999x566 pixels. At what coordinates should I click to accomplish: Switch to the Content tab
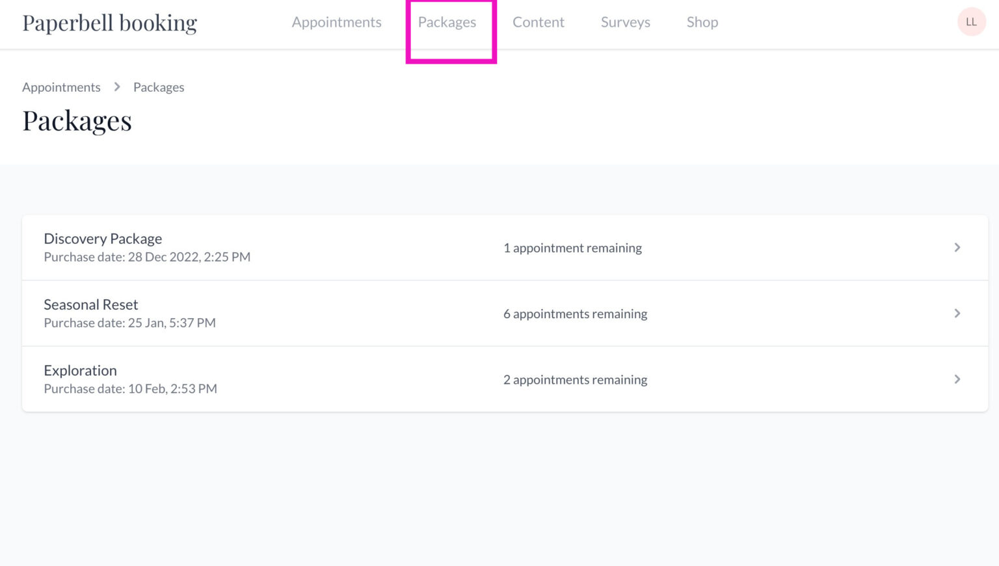click(x=539, y=21)
